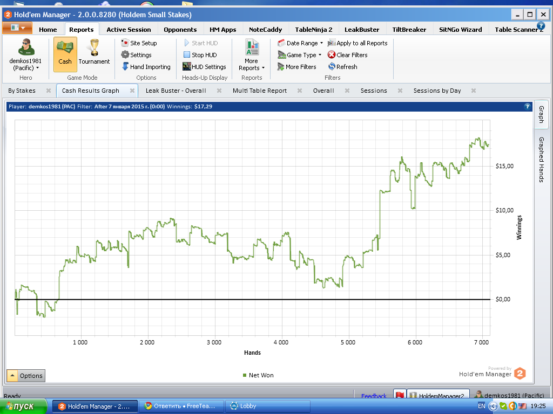
Task: Click the blue help icon in ribbon corner
Action: (541, 26)
